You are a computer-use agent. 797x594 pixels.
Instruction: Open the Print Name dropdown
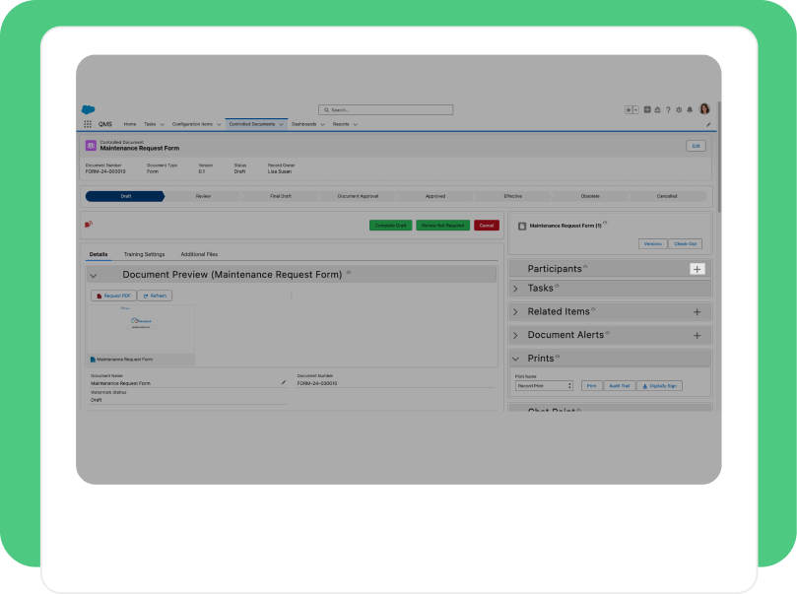pyautogui.click(x=544, y=386)
